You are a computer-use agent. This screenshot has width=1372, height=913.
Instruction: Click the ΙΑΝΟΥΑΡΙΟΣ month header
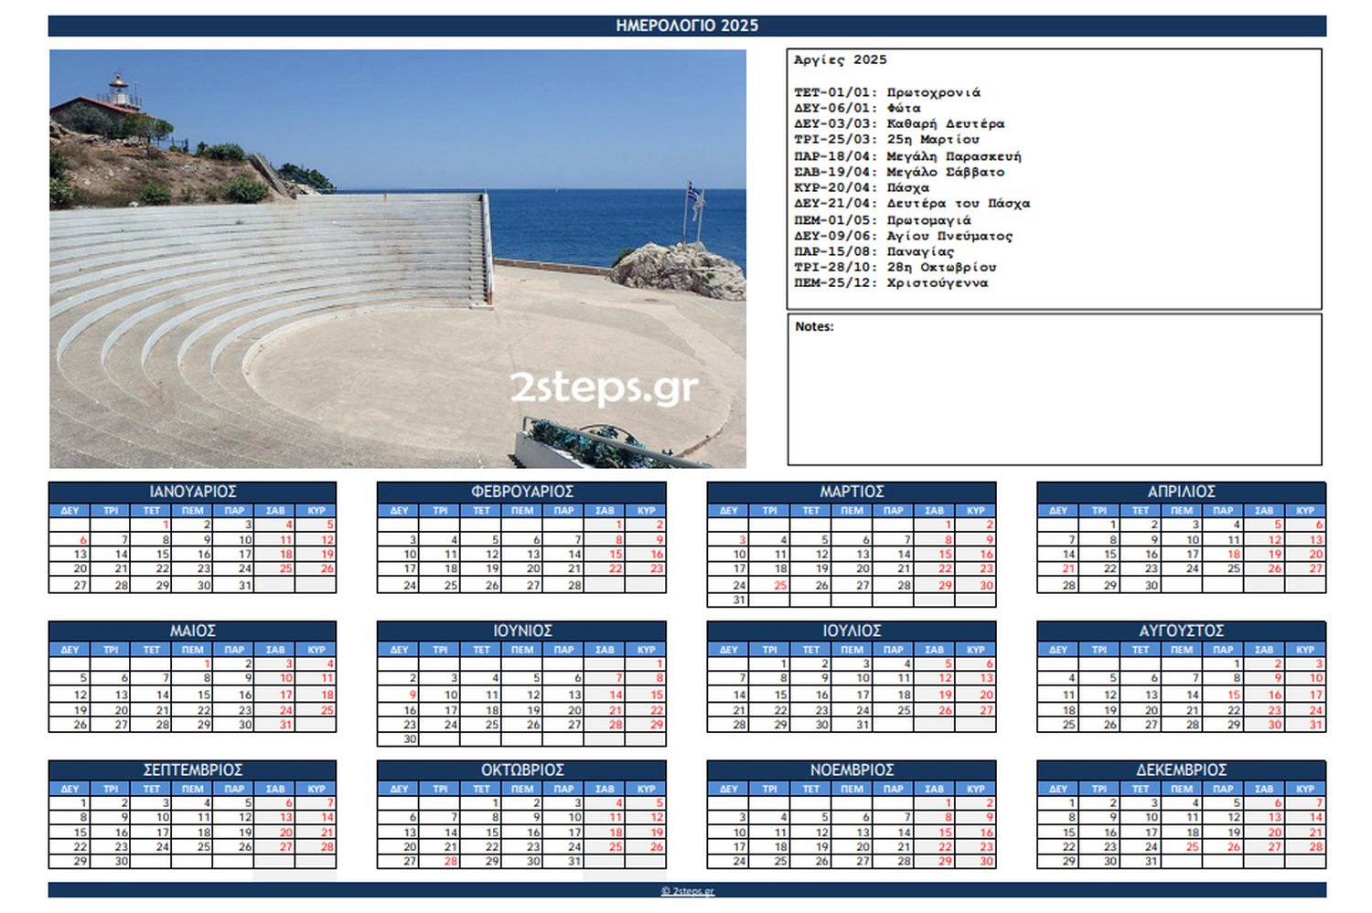pos(193,492)
